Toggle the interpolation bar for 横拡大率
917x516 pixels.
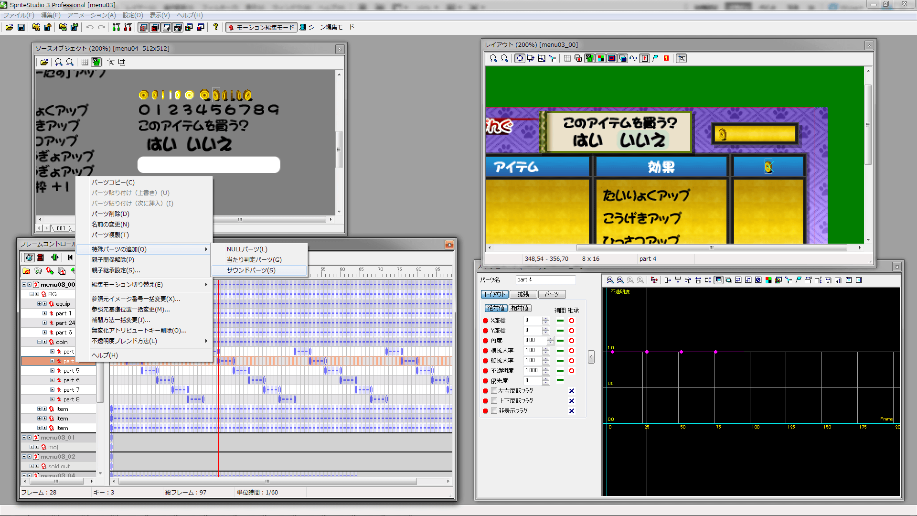click(560, 351)
